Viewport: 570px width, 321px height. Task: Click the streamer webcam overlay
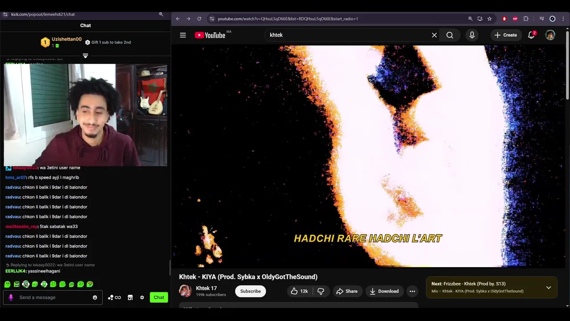click(x=85, y=115)
